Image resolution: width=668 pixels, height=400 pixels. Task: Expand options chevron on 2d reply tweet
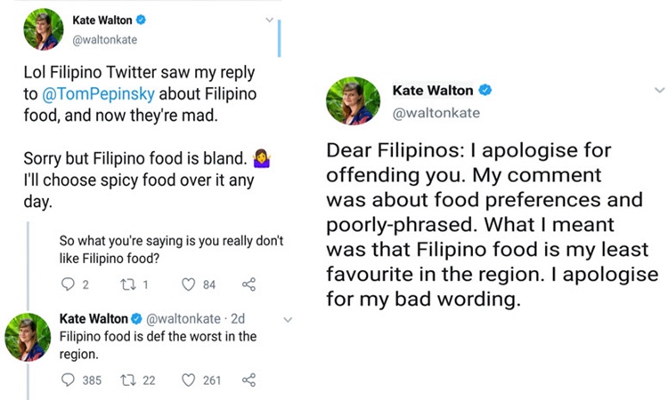tap(288, 320)
